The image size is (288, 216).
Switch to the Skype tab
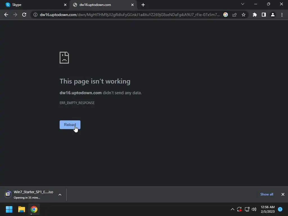pyautogui.click(x=35, y=5)
